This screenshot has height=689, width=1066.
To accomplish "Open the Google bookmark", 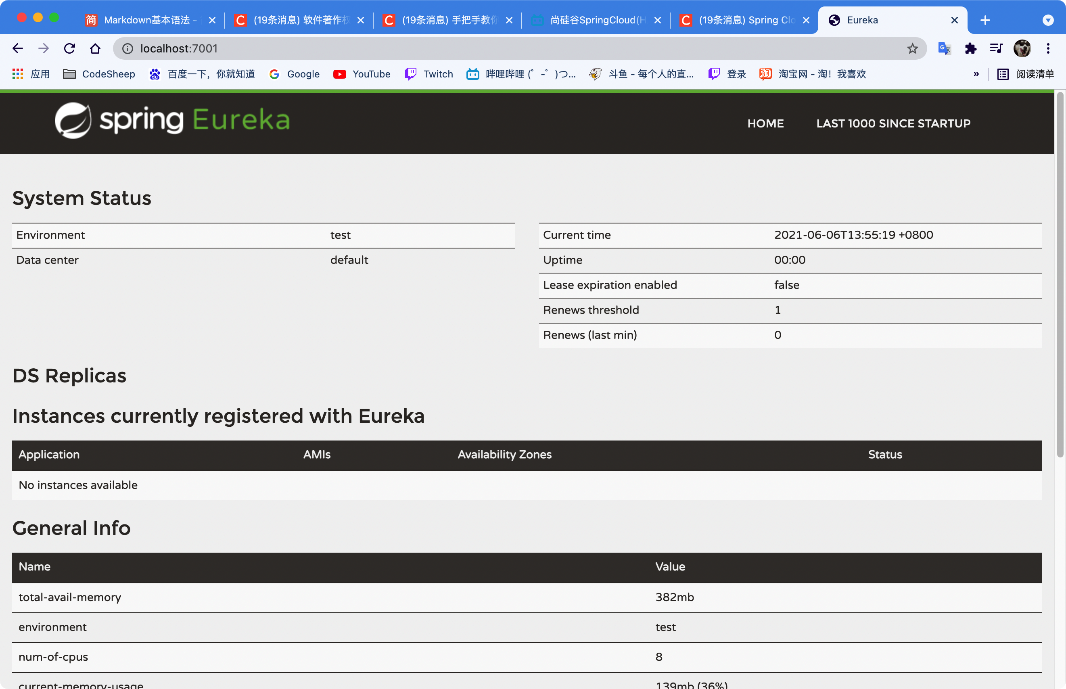I will (x=295, y=74).
